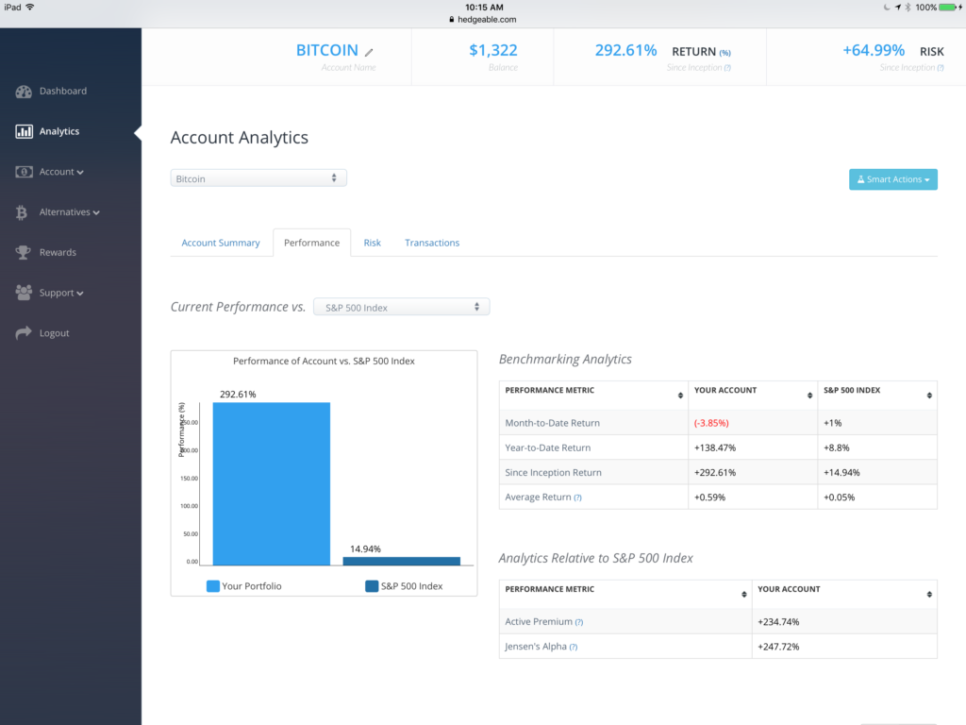This screenshot has height=725, width=966.
Task: Sort the Relative analytics table by Performance Metric
Action: coord(743,595)
